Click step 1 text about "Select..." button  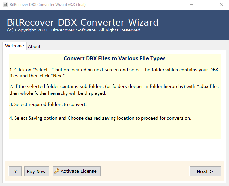114,73
